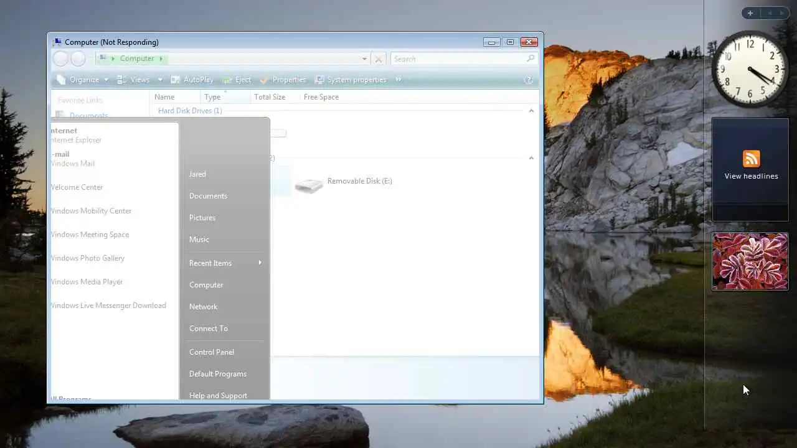This screenshot has height=448, width=797.
Task: Open Music from the Start menu
Action: [x=199, y=240]
